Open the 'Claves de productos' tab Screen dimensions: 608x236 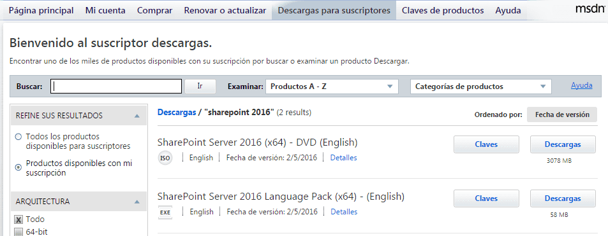pos(443,10)
